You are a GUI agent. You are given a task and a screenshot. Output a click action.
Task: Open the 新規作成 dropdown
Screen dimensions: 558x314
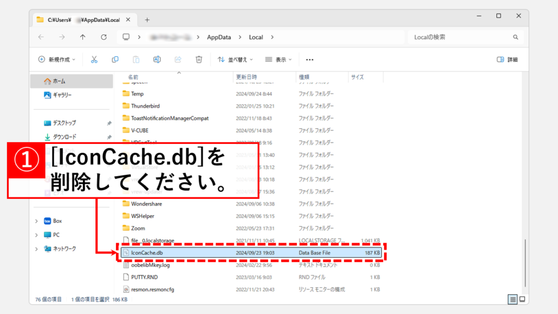coord(57,59)
